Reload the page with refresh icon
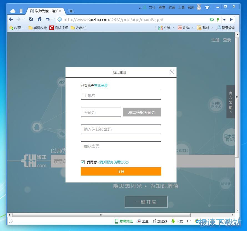 pyautogui.click(x=31, y=19)
